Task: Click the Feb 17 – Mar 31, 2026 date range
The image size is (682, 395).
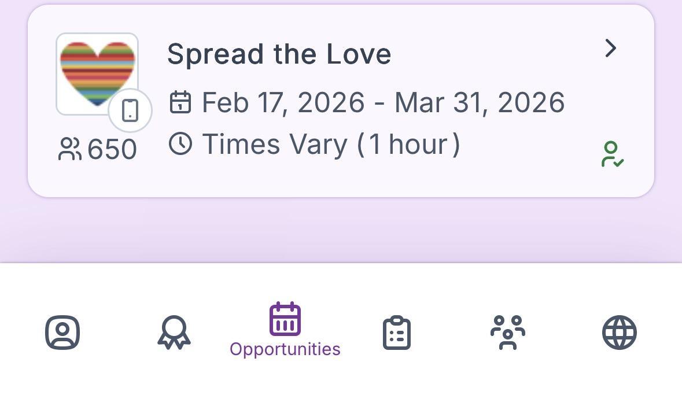Action: (x=383, y=103)
